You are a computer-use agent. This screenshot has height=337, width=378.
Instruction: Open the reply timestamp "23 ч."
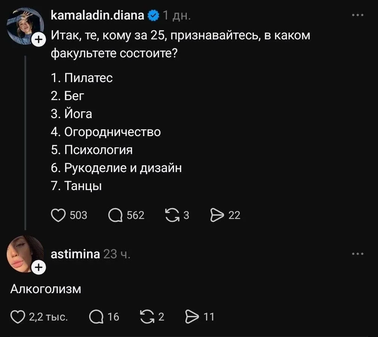tap(117, 254)
